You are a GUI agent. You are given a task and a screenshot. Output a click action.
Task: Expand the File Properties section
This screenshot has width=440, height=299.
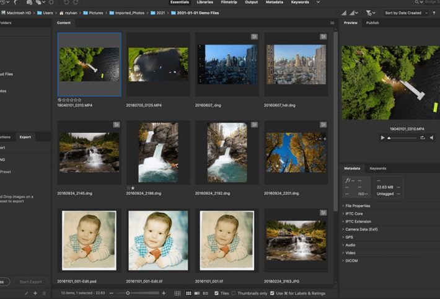[x=358, y=206]
